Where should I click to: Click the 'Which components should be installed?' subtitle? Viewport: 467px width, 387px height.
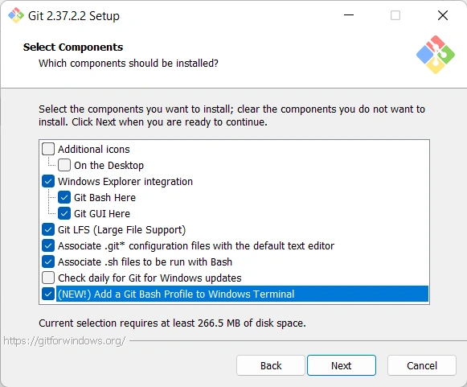[x=129, y=64]
